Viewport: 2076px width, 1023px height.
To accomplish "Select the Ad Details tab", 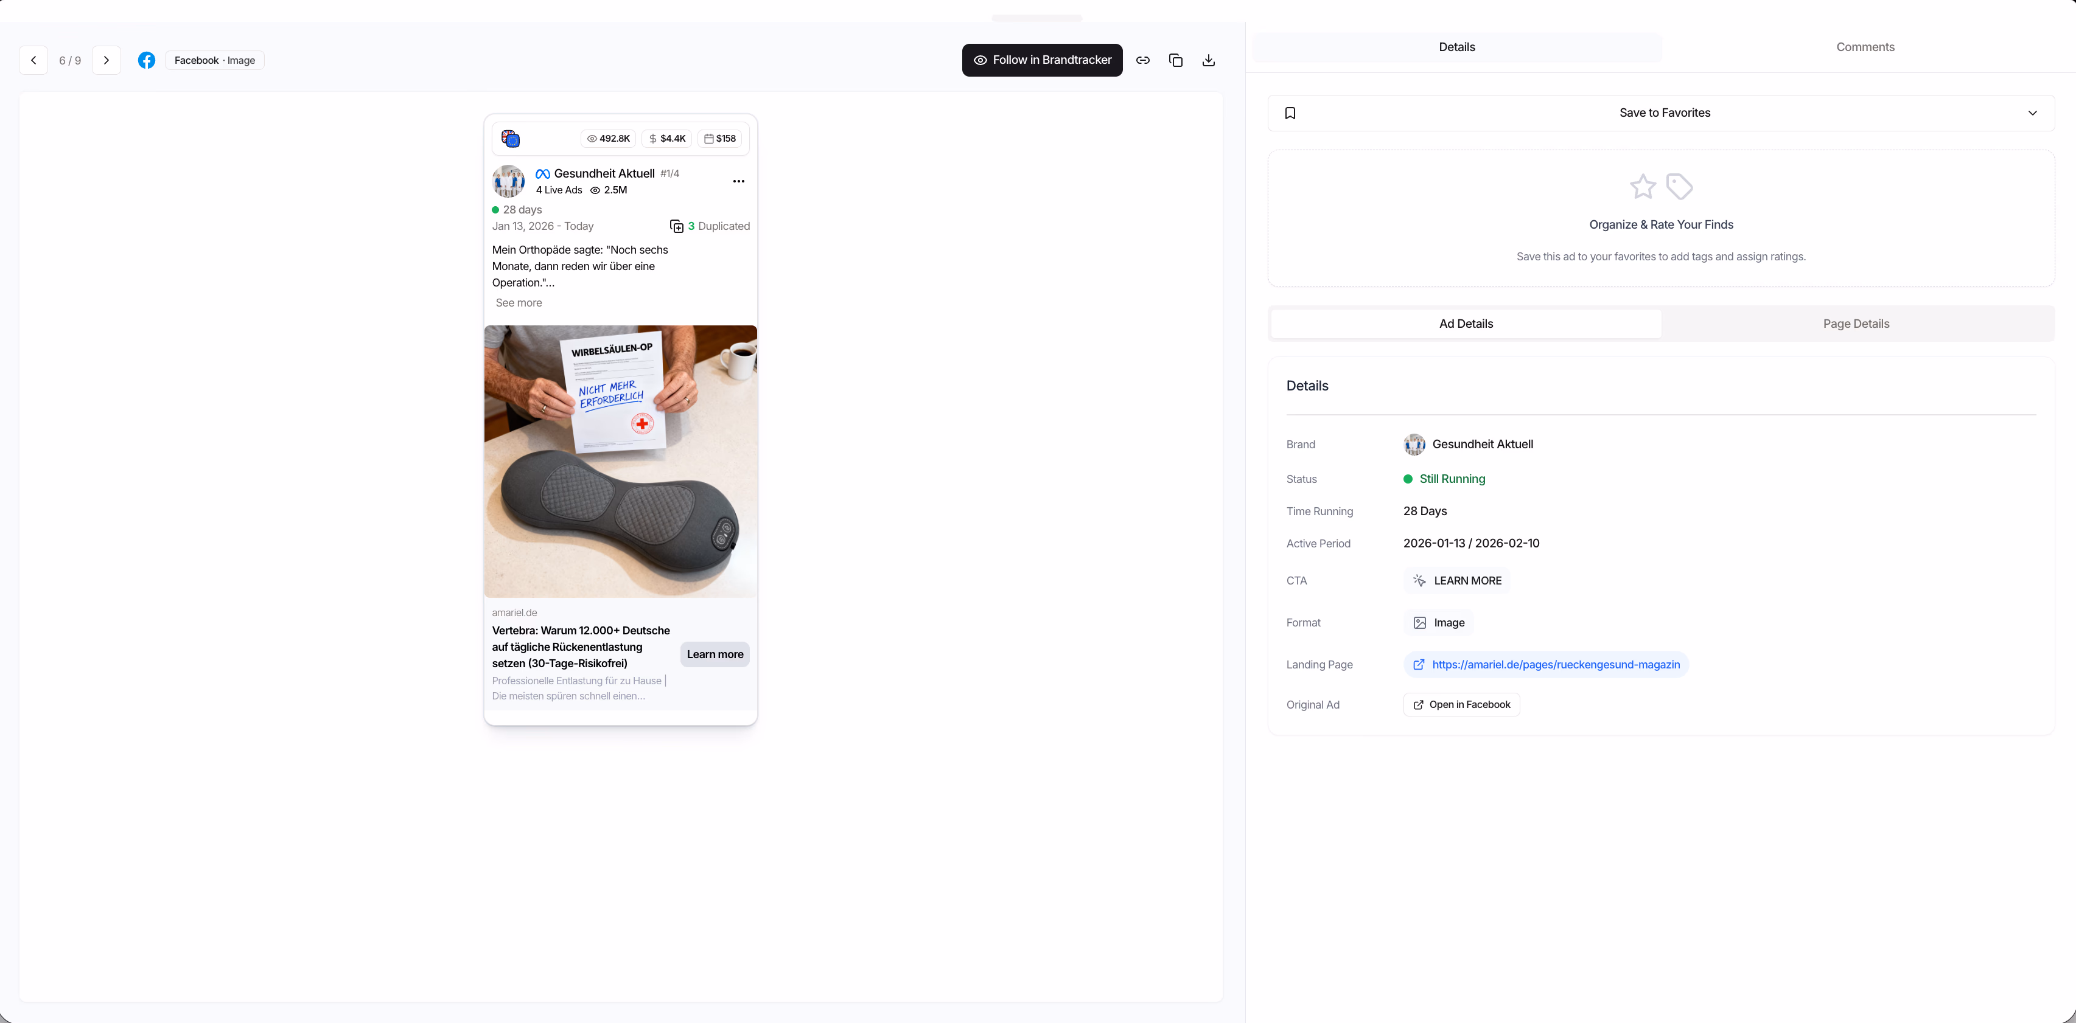I will [x=1465, y=324].
